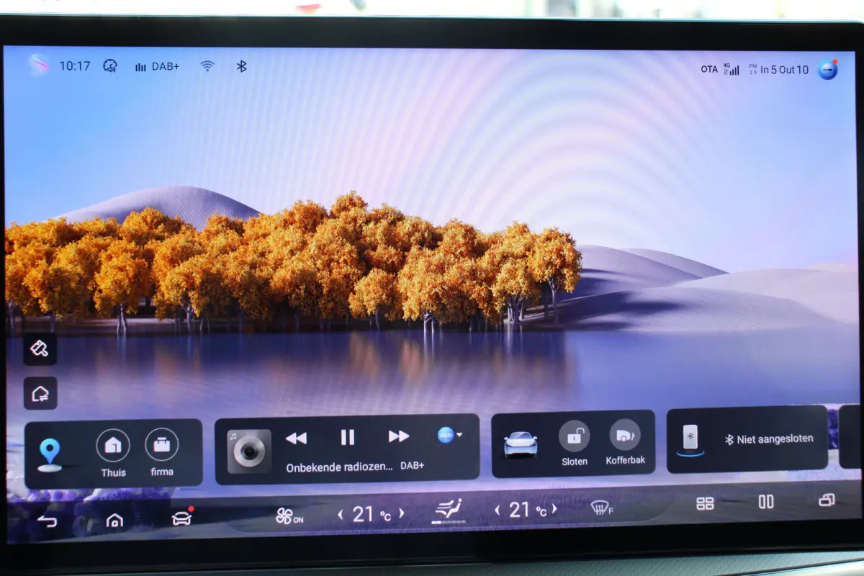Decrease the driver-side temperature
Viewport: 864px width, 576px height.
click(341, 514)
